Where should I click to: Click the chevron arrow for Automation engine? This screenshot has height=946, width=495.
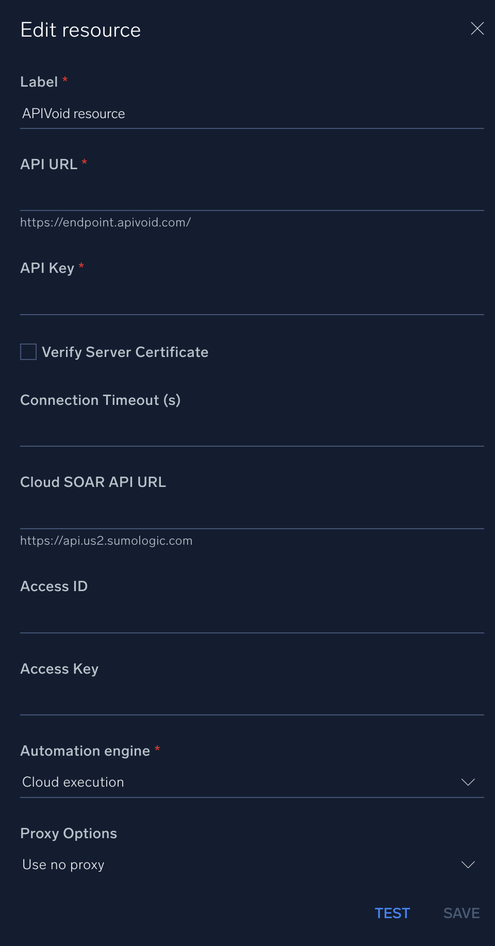pyautogui.click(x=468, y=782)
